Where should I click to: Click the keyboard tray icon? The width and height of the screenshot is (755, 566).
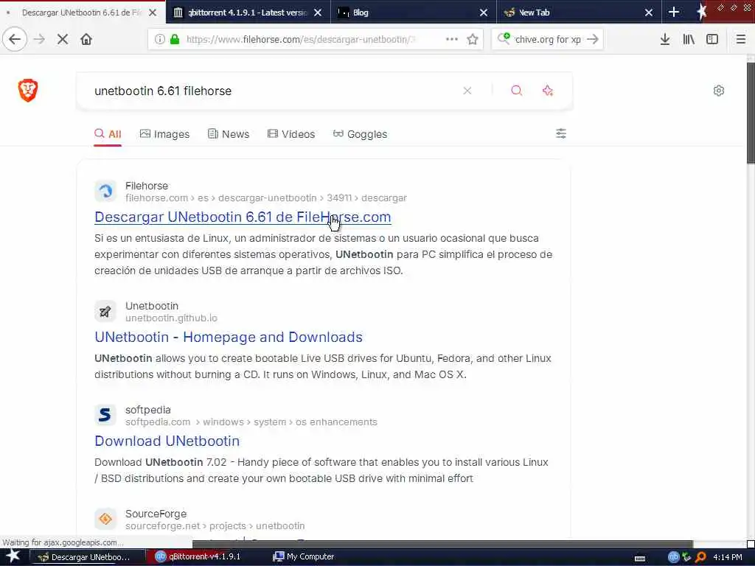pyautogui.click(x=640, y=559)
